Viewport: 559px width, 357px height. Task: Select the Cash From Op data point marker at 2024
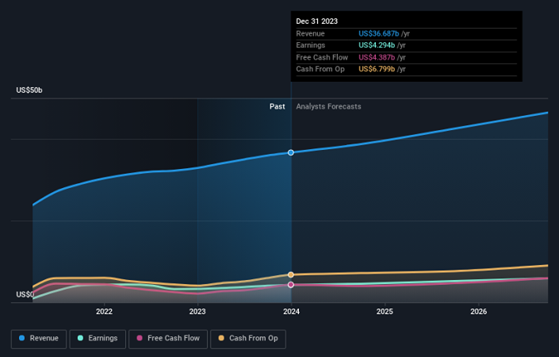click(291, 274)
